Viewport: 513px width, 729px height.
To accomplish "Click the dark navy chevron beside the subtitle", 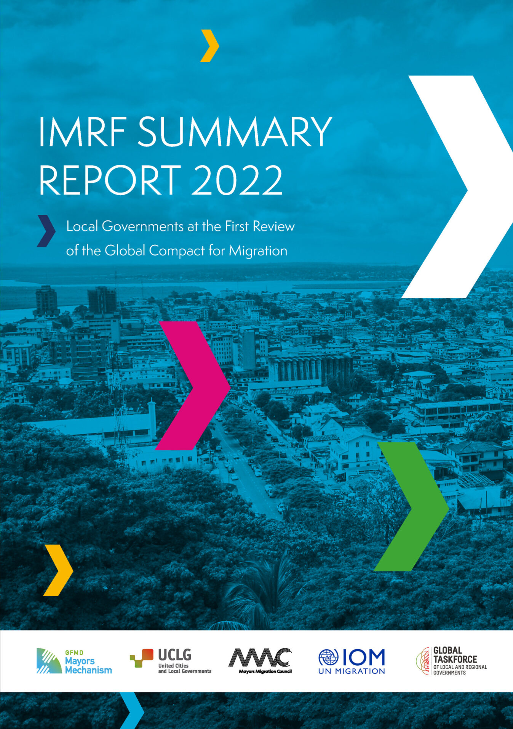I will pos(46,231).
